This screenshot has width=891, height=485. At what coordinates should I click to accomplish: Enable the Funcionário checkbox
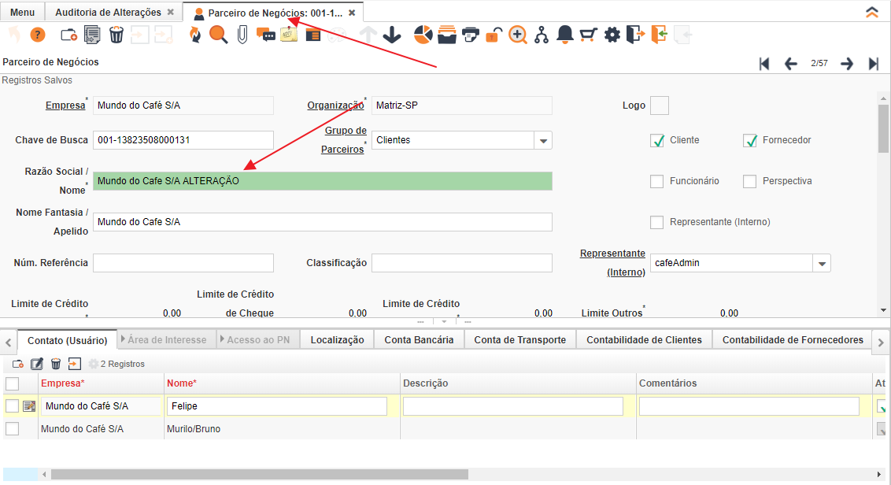[657, 181]
